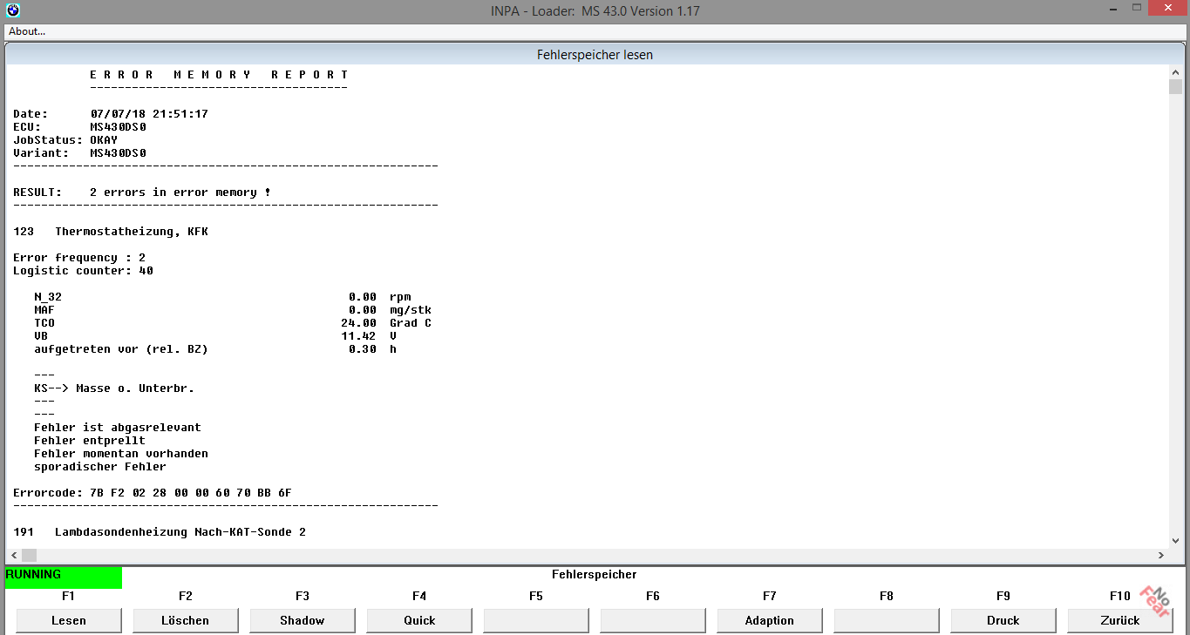
Task: Click the green RUNNING status indicator
Action: [64, 578]
